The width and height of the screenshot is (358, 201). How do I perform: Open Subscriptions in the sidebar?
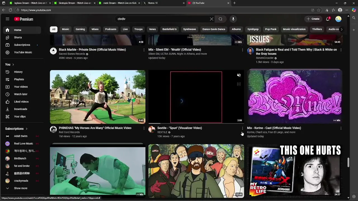pyautogui.click(x=22, y=45)
